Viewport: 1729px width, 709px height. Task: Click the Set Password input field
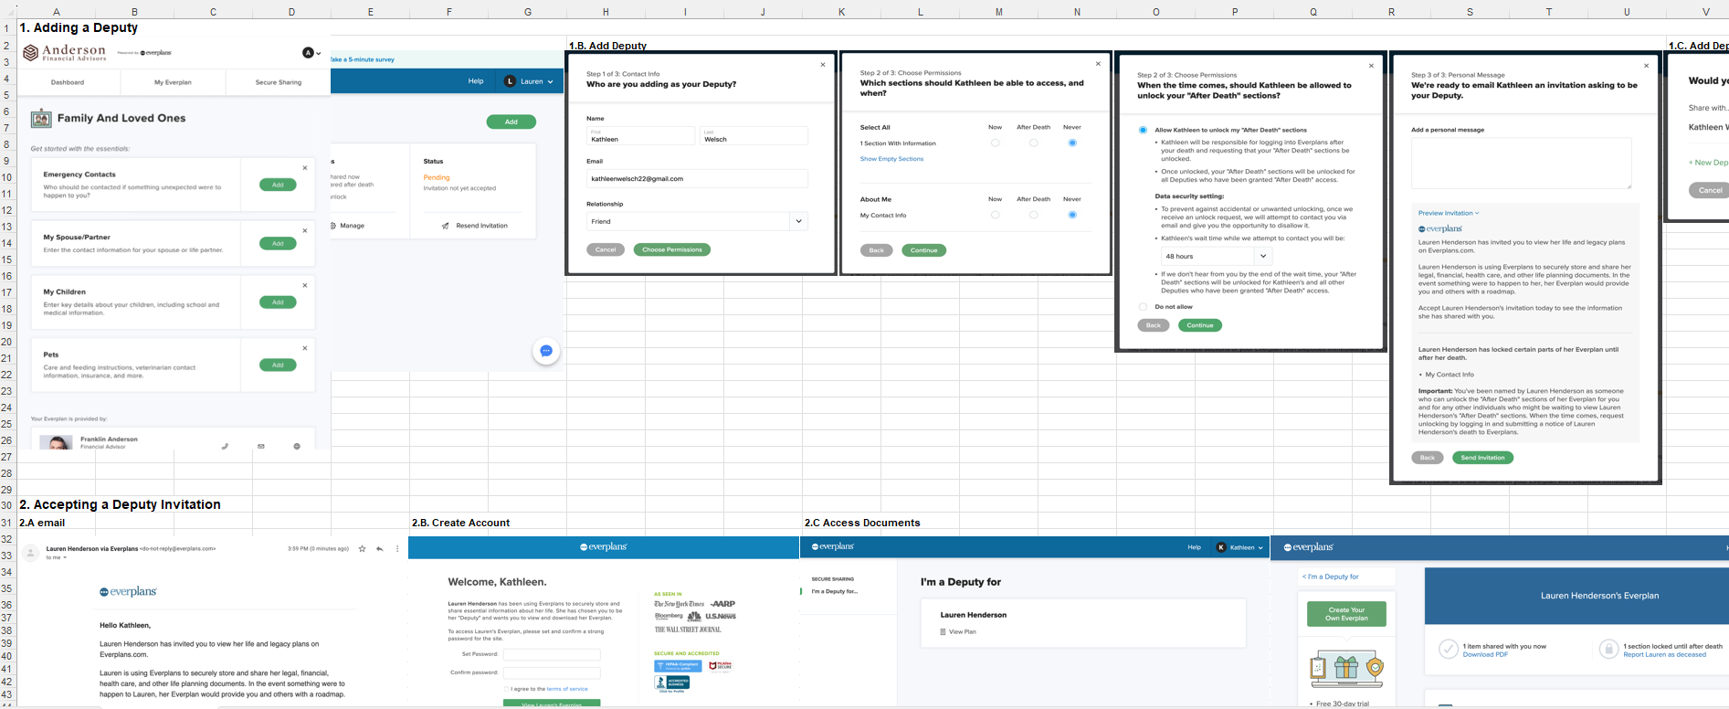552,654
